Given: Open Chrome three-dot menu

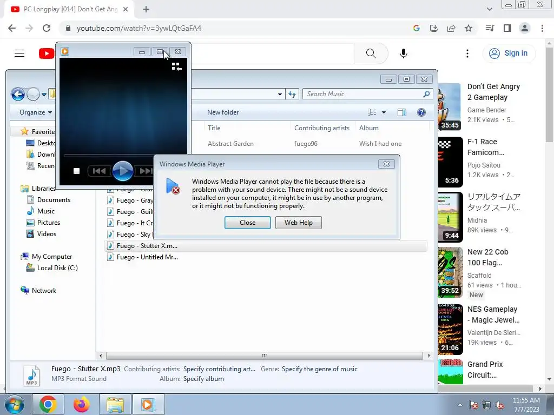Looking at the screenshot, I should click(x=542, y=28).
